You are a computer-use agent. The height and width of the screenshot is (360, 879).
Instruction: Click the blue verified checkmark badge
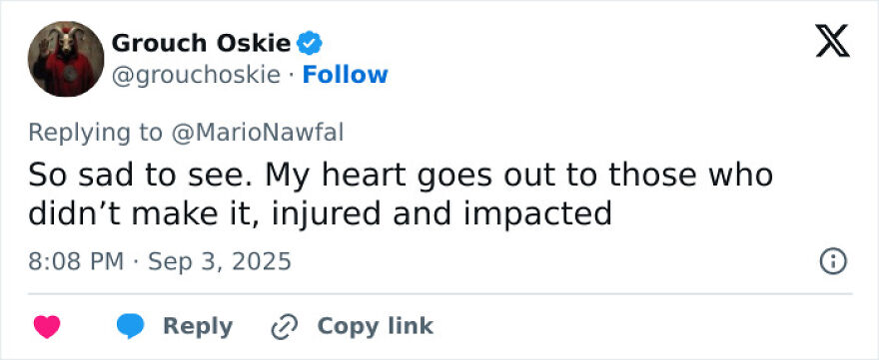309,43
